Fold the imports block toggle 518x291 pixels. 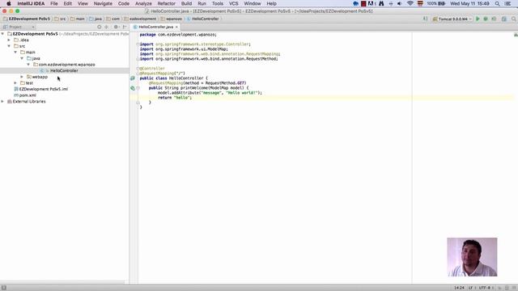click(138, 44)
